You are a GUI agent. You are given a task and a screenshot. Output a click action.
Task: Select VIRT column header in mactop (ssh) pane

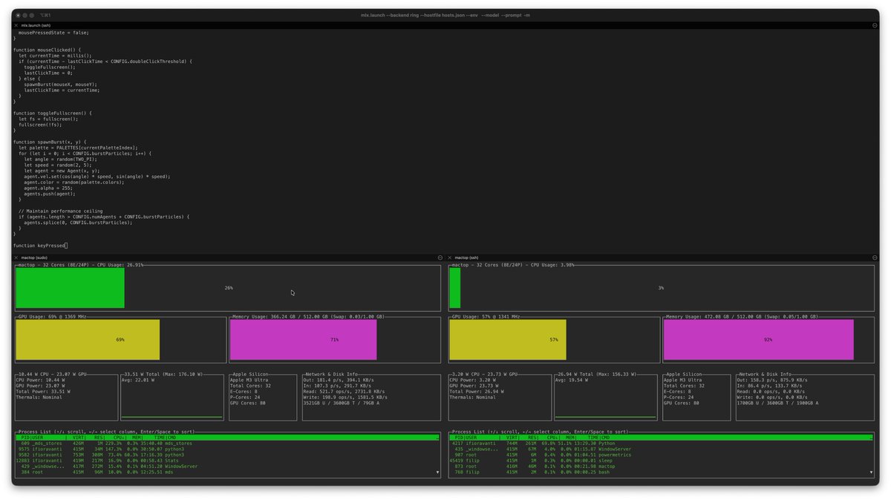click(x=512, y=438)
